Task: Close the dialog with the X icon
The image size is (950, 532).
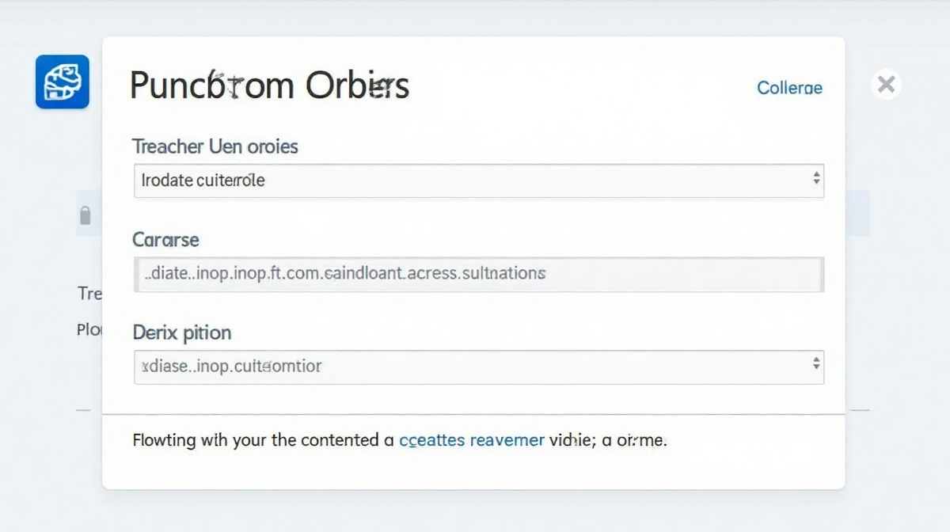Action: pos(886,84)
